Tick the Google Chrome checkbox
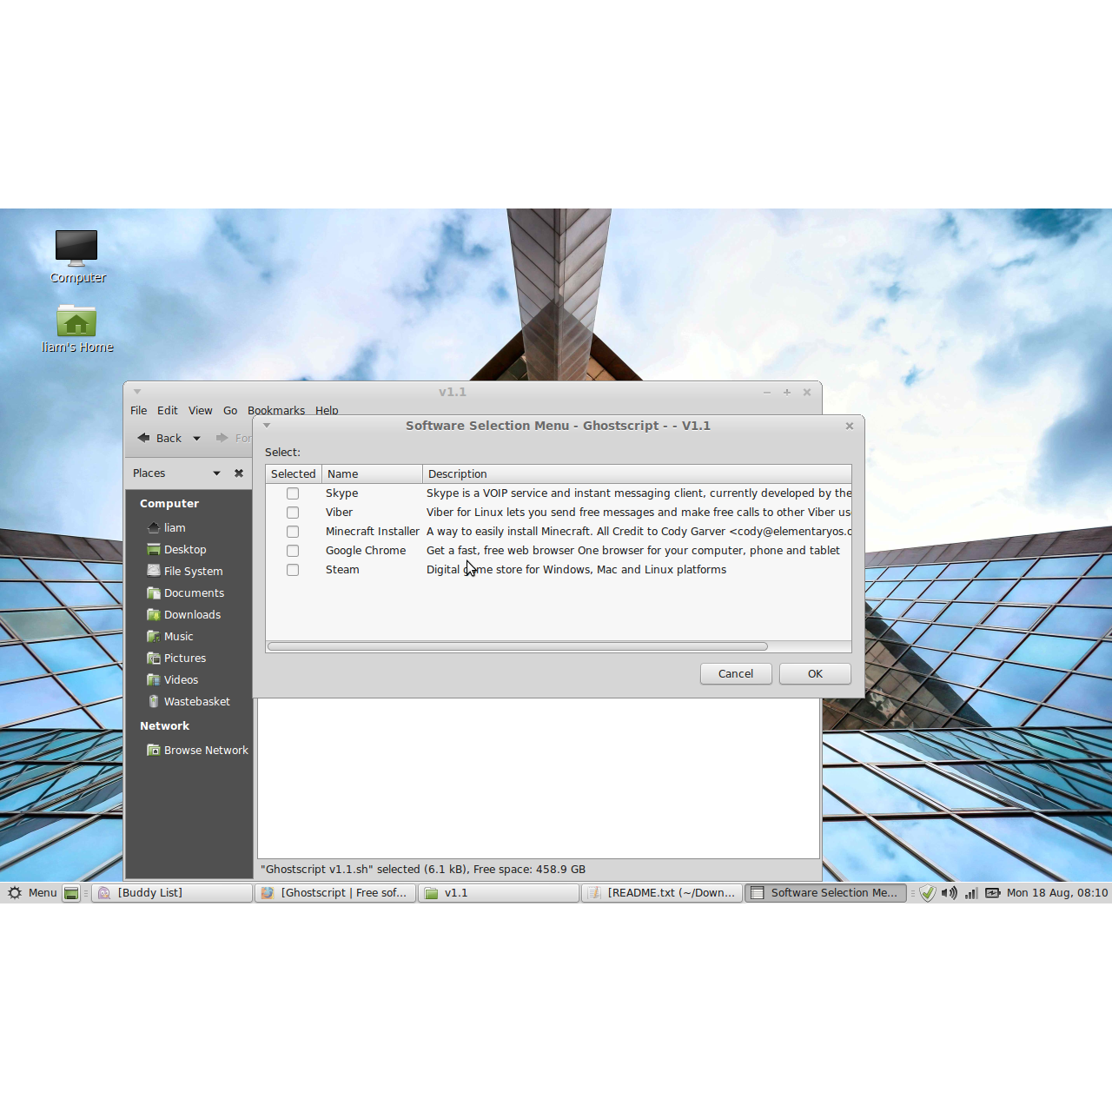 293,550
